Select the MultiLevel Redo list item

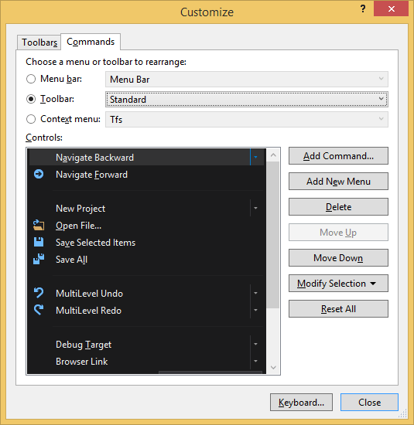(146, 310)
